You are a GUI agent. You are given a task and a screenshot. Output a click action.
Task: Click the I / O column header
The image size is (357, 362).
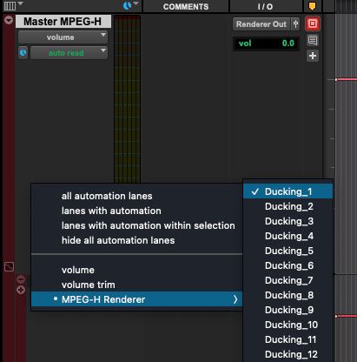coord(265,7)
